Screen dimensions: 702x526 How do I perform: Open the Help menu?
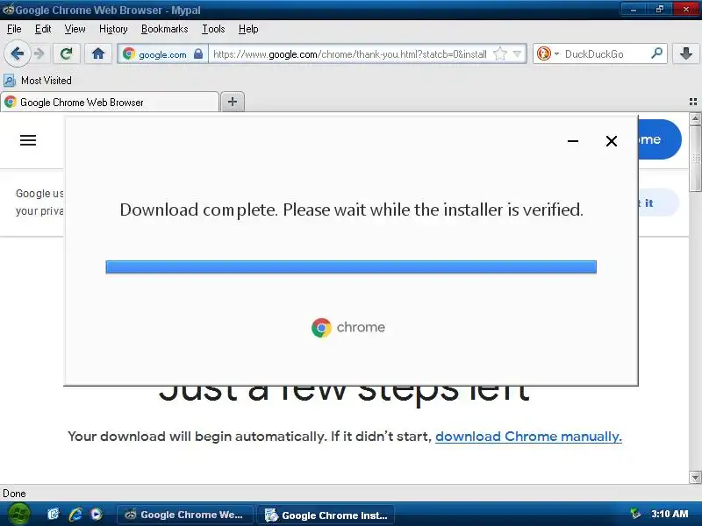click(248, 29)
